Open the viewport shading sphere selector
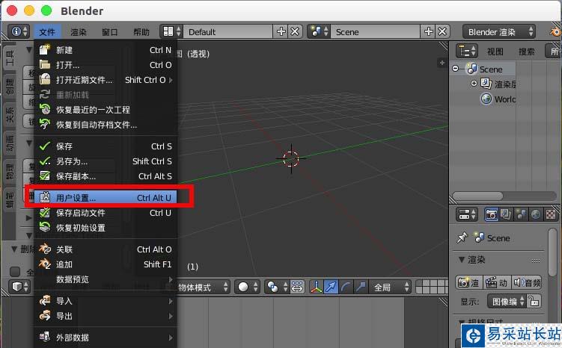 247,287
